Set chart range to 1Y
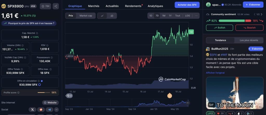This screenshot has height=115, width=266. (x=170, y=16)
